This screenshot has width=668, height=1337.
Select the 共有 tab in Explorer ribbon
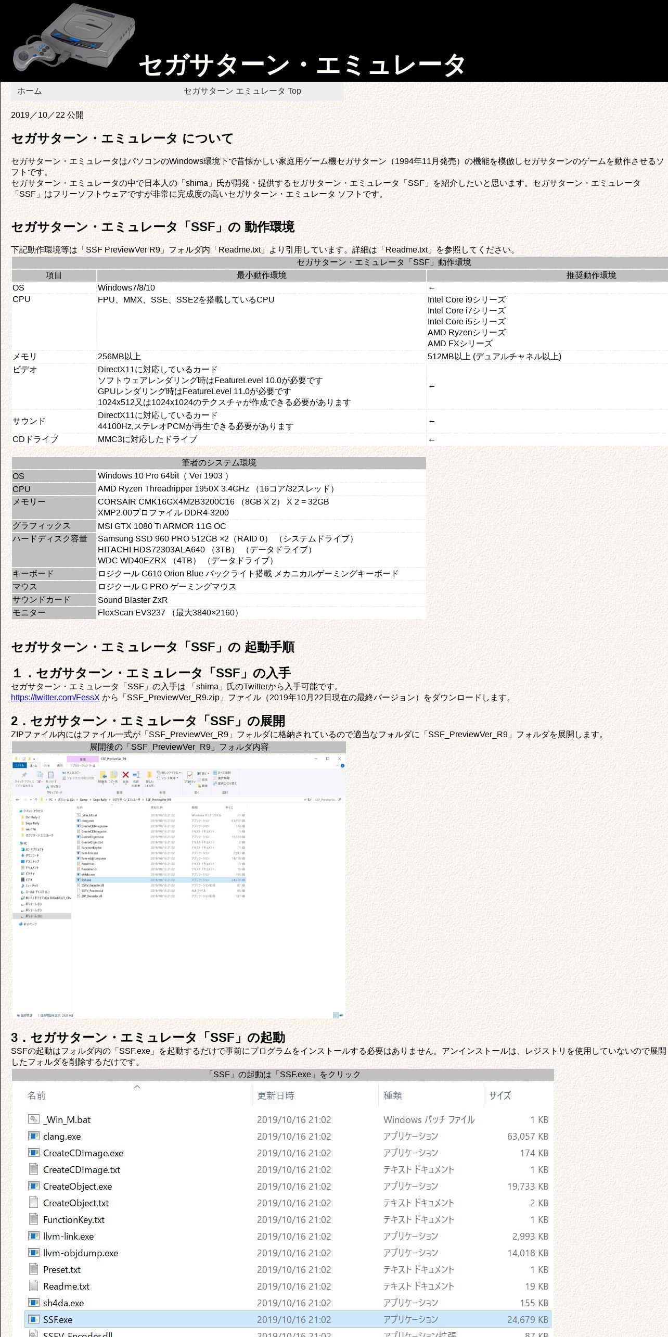[47, 765]
